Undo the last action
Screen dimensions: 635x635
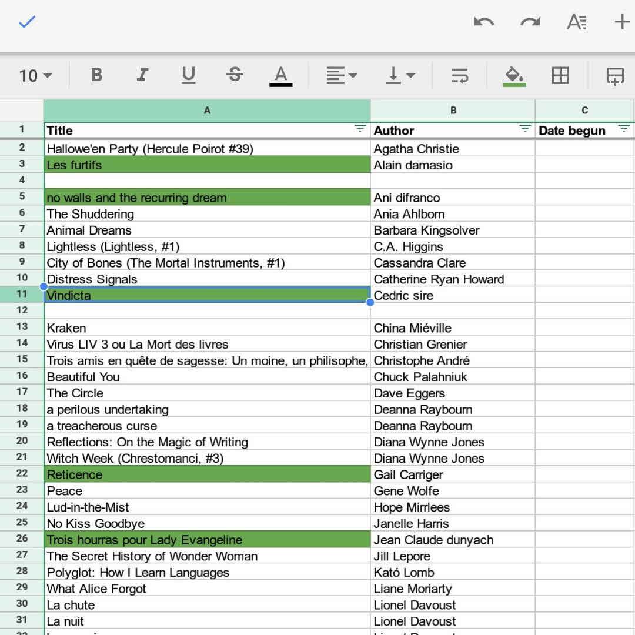484,22
